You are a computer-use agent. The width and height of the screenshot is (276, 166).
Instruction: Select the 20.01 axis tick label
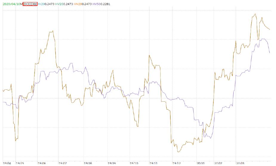tap(201, 163)
